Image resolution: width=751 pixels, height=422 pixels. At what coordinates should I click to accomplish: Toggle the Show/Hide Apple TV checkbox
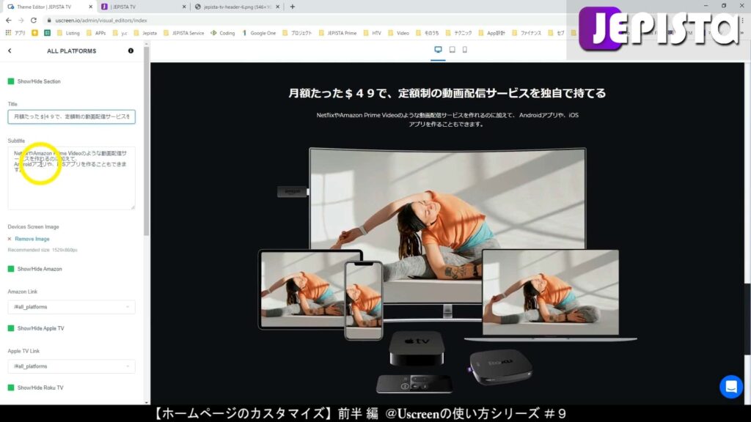11,328
